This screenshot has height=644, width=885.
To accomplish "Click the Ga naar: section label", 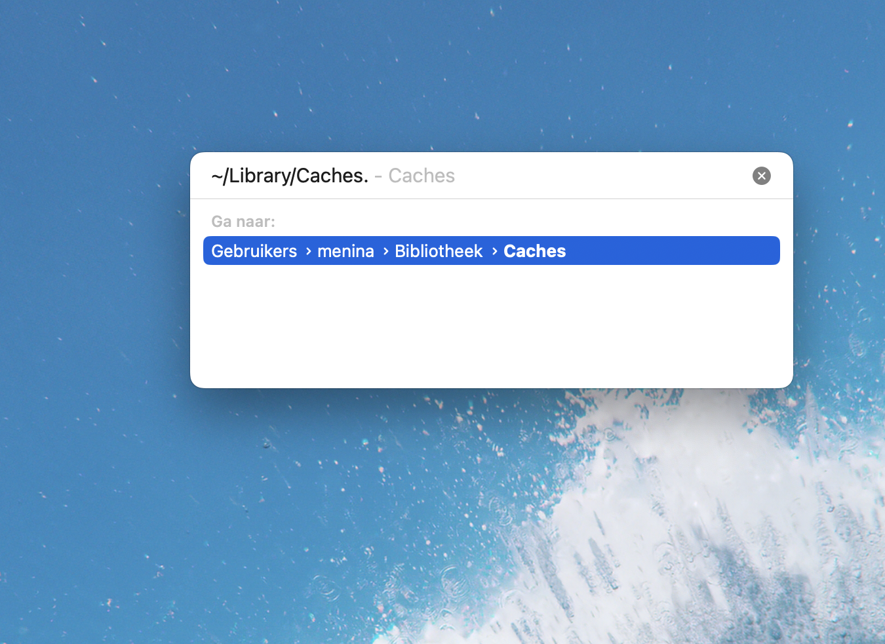I will (x=243, y=222).
